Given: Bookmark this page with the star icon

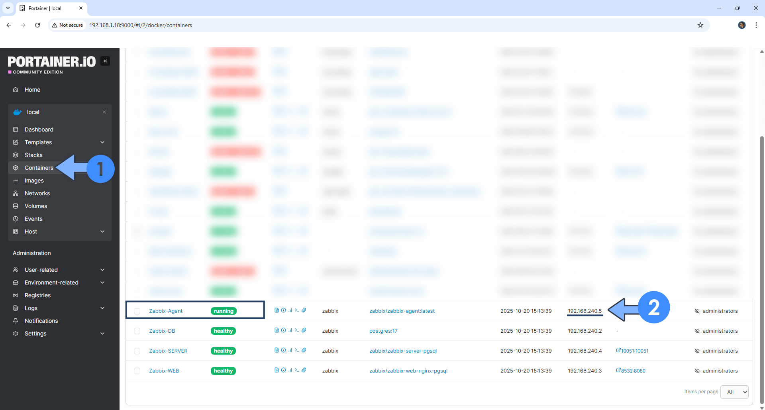Looking at the screenshot, I should pos(700,25).
